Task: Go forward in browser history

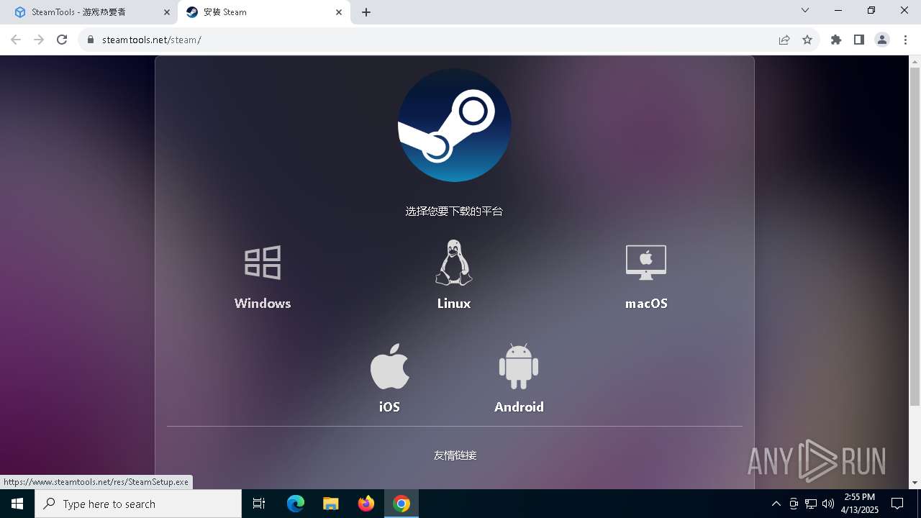Action: click(39, 40)
